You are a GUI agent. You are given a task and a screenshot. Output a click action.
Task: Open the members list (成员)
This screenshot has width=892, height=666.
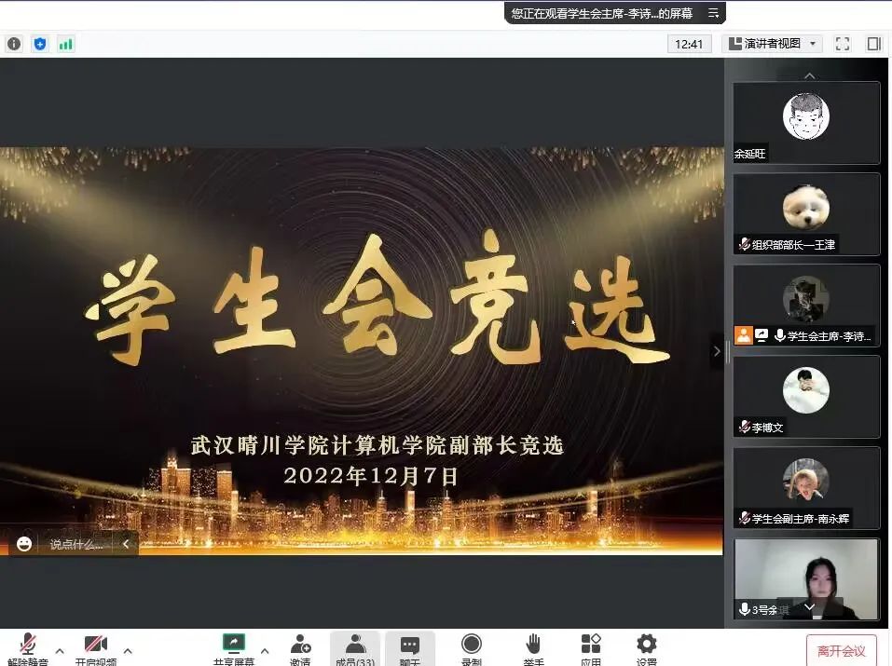[x=355, y=646]
